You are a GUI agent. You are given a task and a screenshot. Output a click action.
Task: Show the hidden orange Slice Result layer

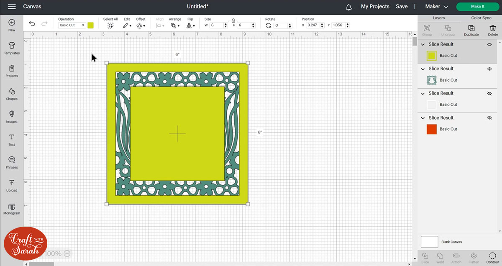(x=489, y=118)
